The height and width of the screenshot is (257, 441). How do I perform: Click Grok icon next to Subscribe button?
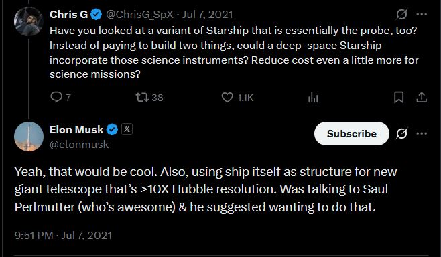401,133
